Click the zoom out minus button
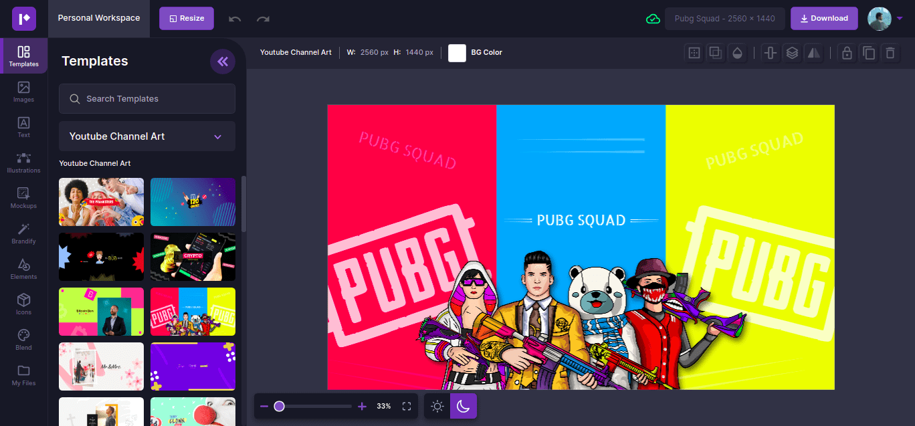 pos(264,407)
